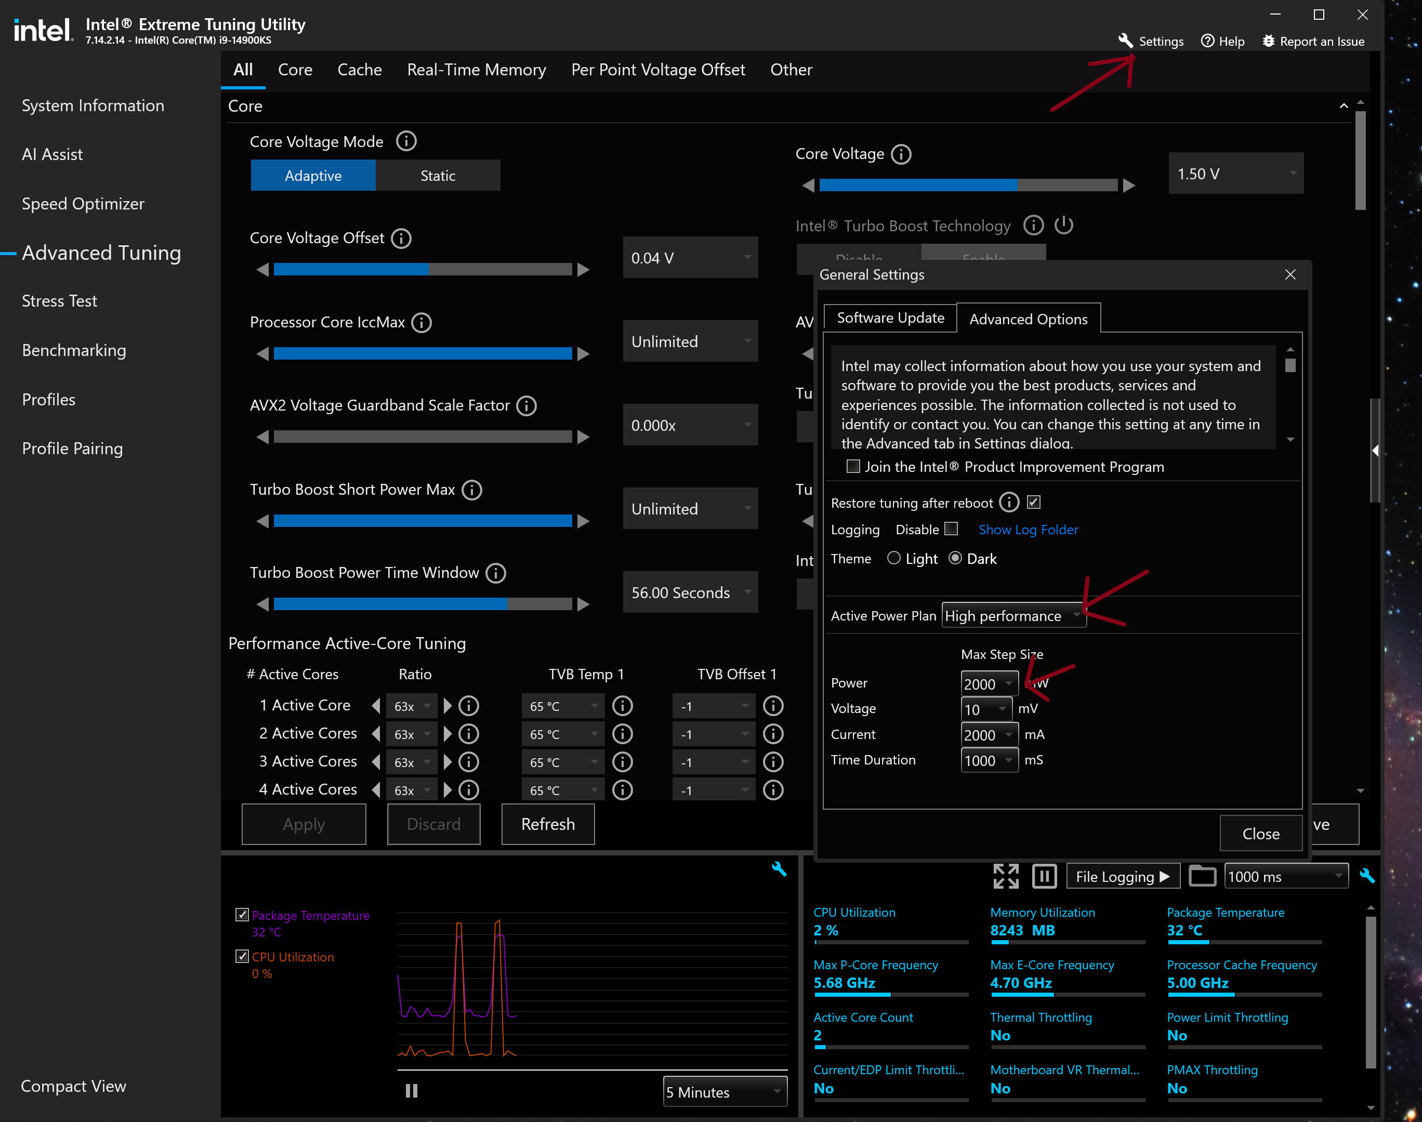
Task: Click the Close button in General Settings
Action: click(x=1260, y=833)
